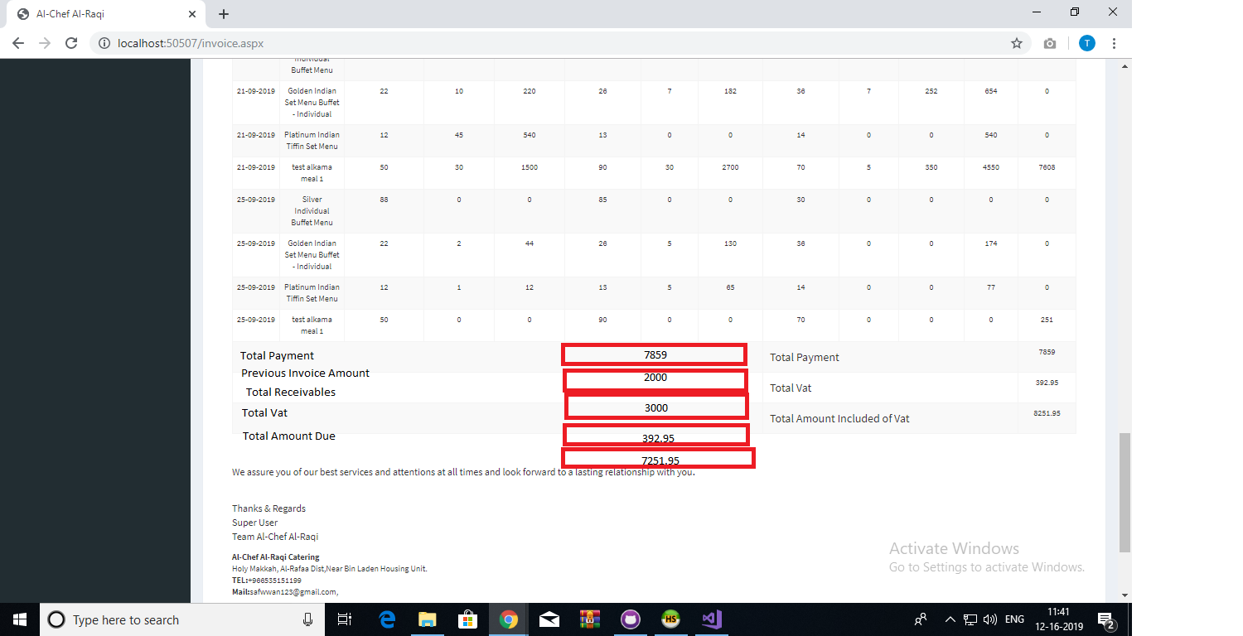Viewport: 1243px width, 636px height.
Task: Show hidden system tray icons
Action: 950,619
